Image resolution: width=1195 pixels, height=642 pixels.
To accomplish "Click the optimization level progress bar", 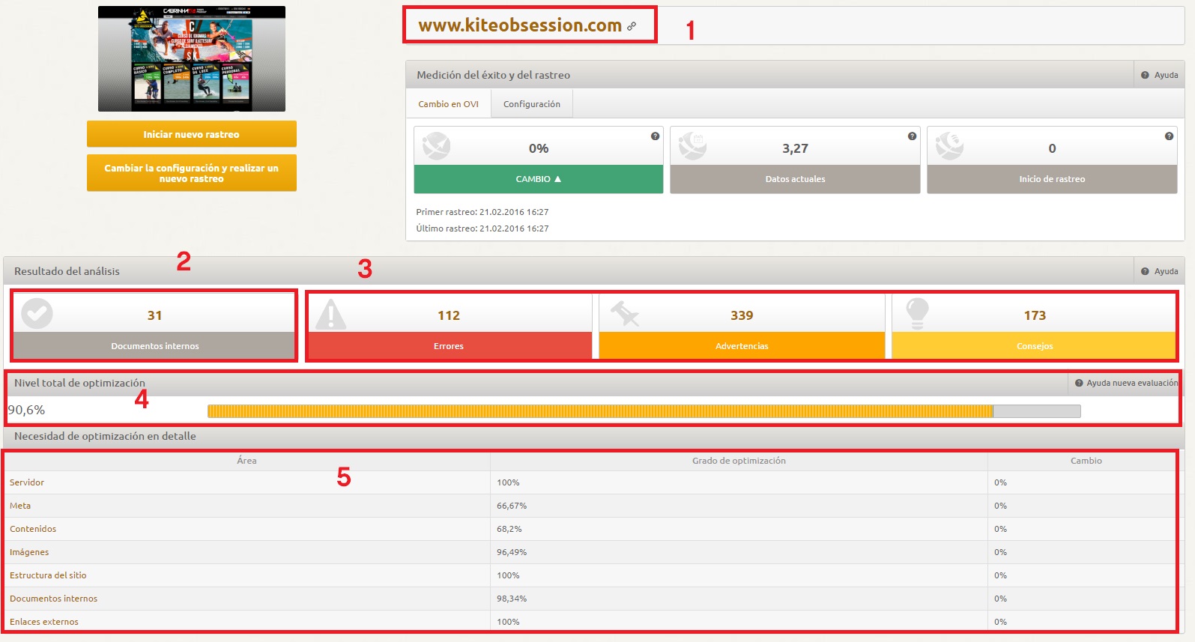I will click(644, 411).
